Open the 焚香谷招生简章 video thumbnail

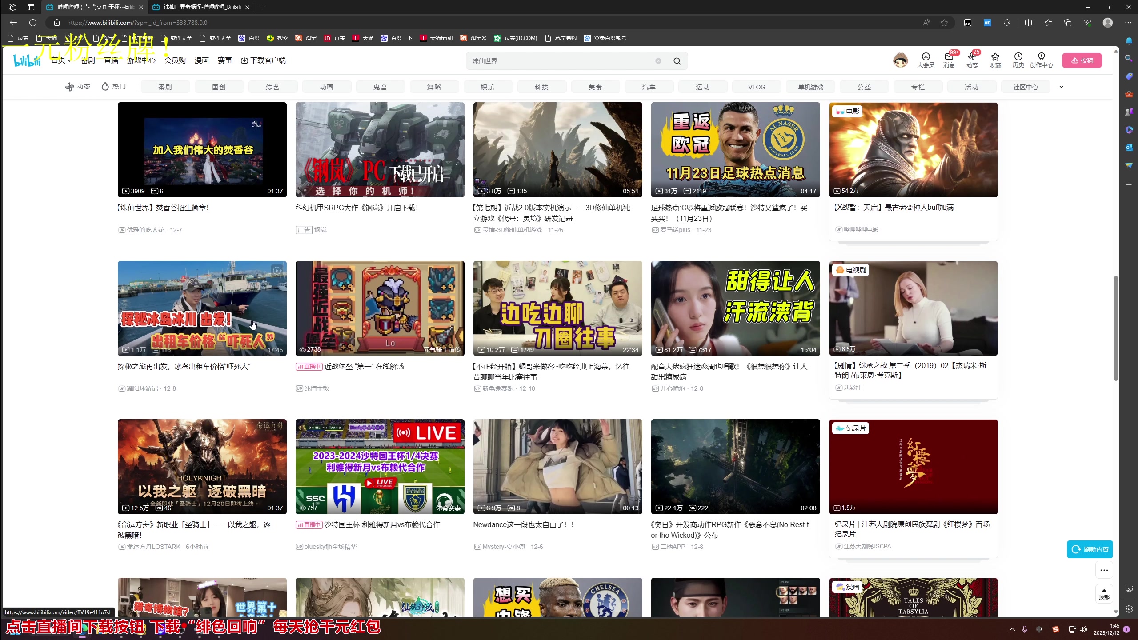(202, 150)
